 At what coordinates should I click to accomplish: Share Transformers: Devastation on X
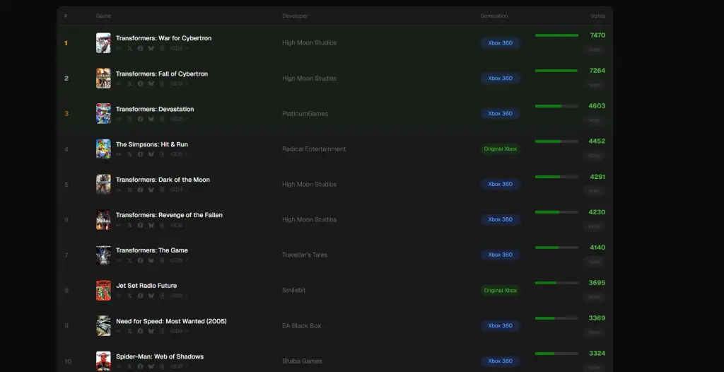(130, 119)
